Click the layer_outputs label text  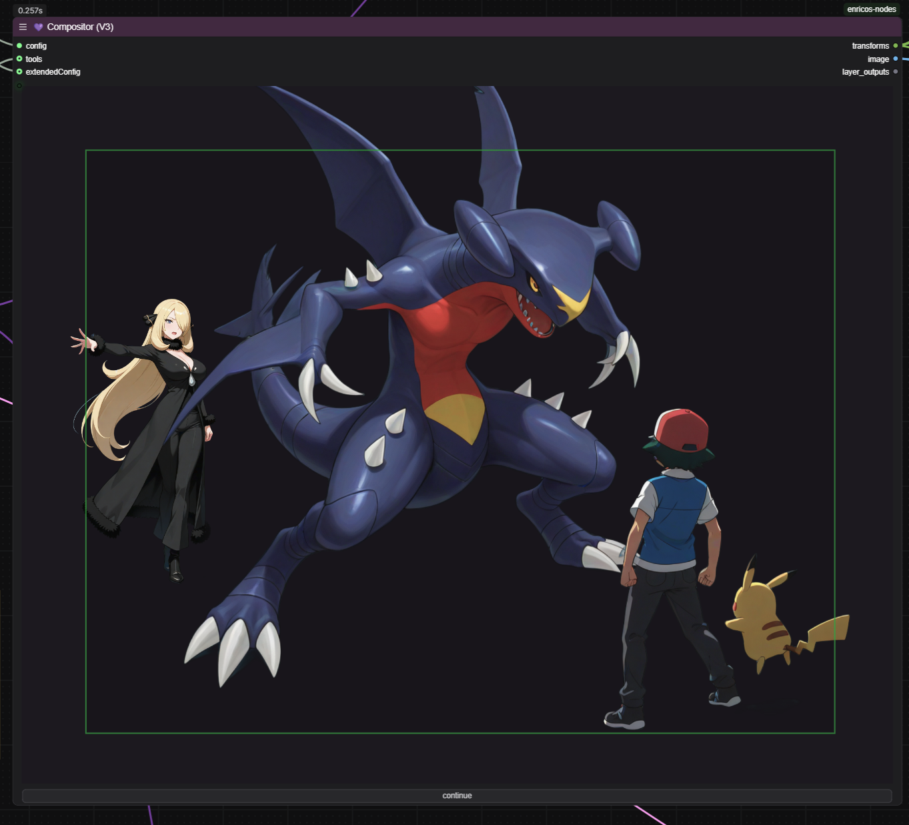coord(866,72)
